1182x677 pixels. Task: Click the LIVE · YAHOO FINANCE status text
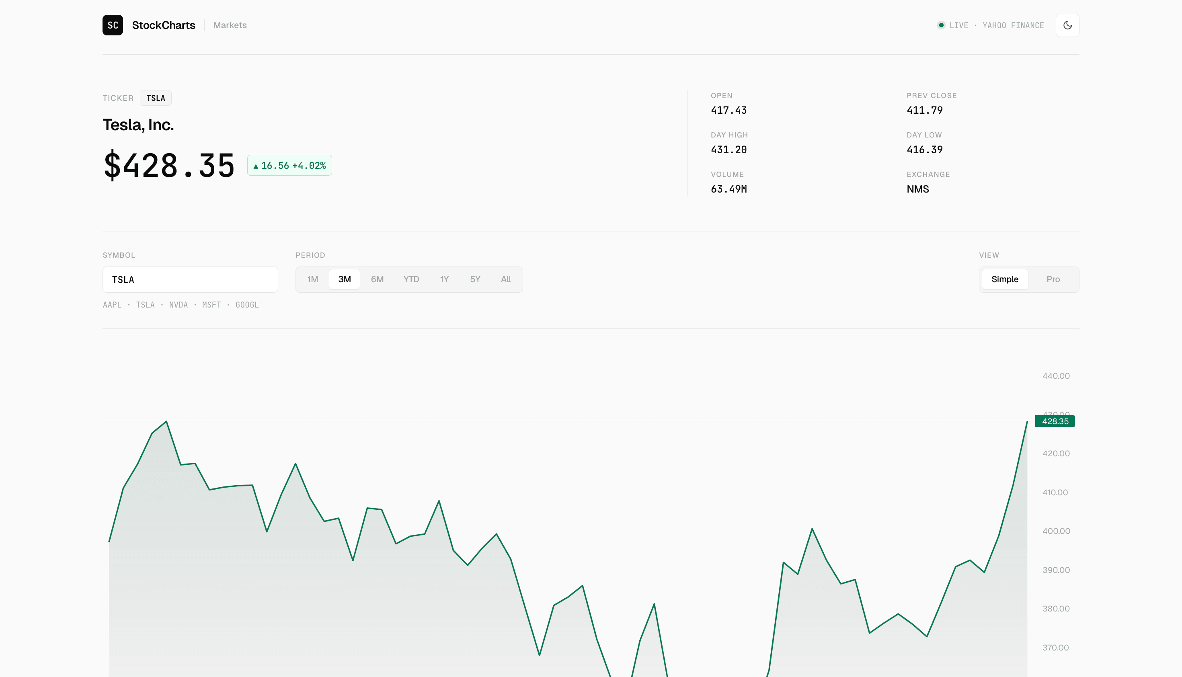point(997,25)
